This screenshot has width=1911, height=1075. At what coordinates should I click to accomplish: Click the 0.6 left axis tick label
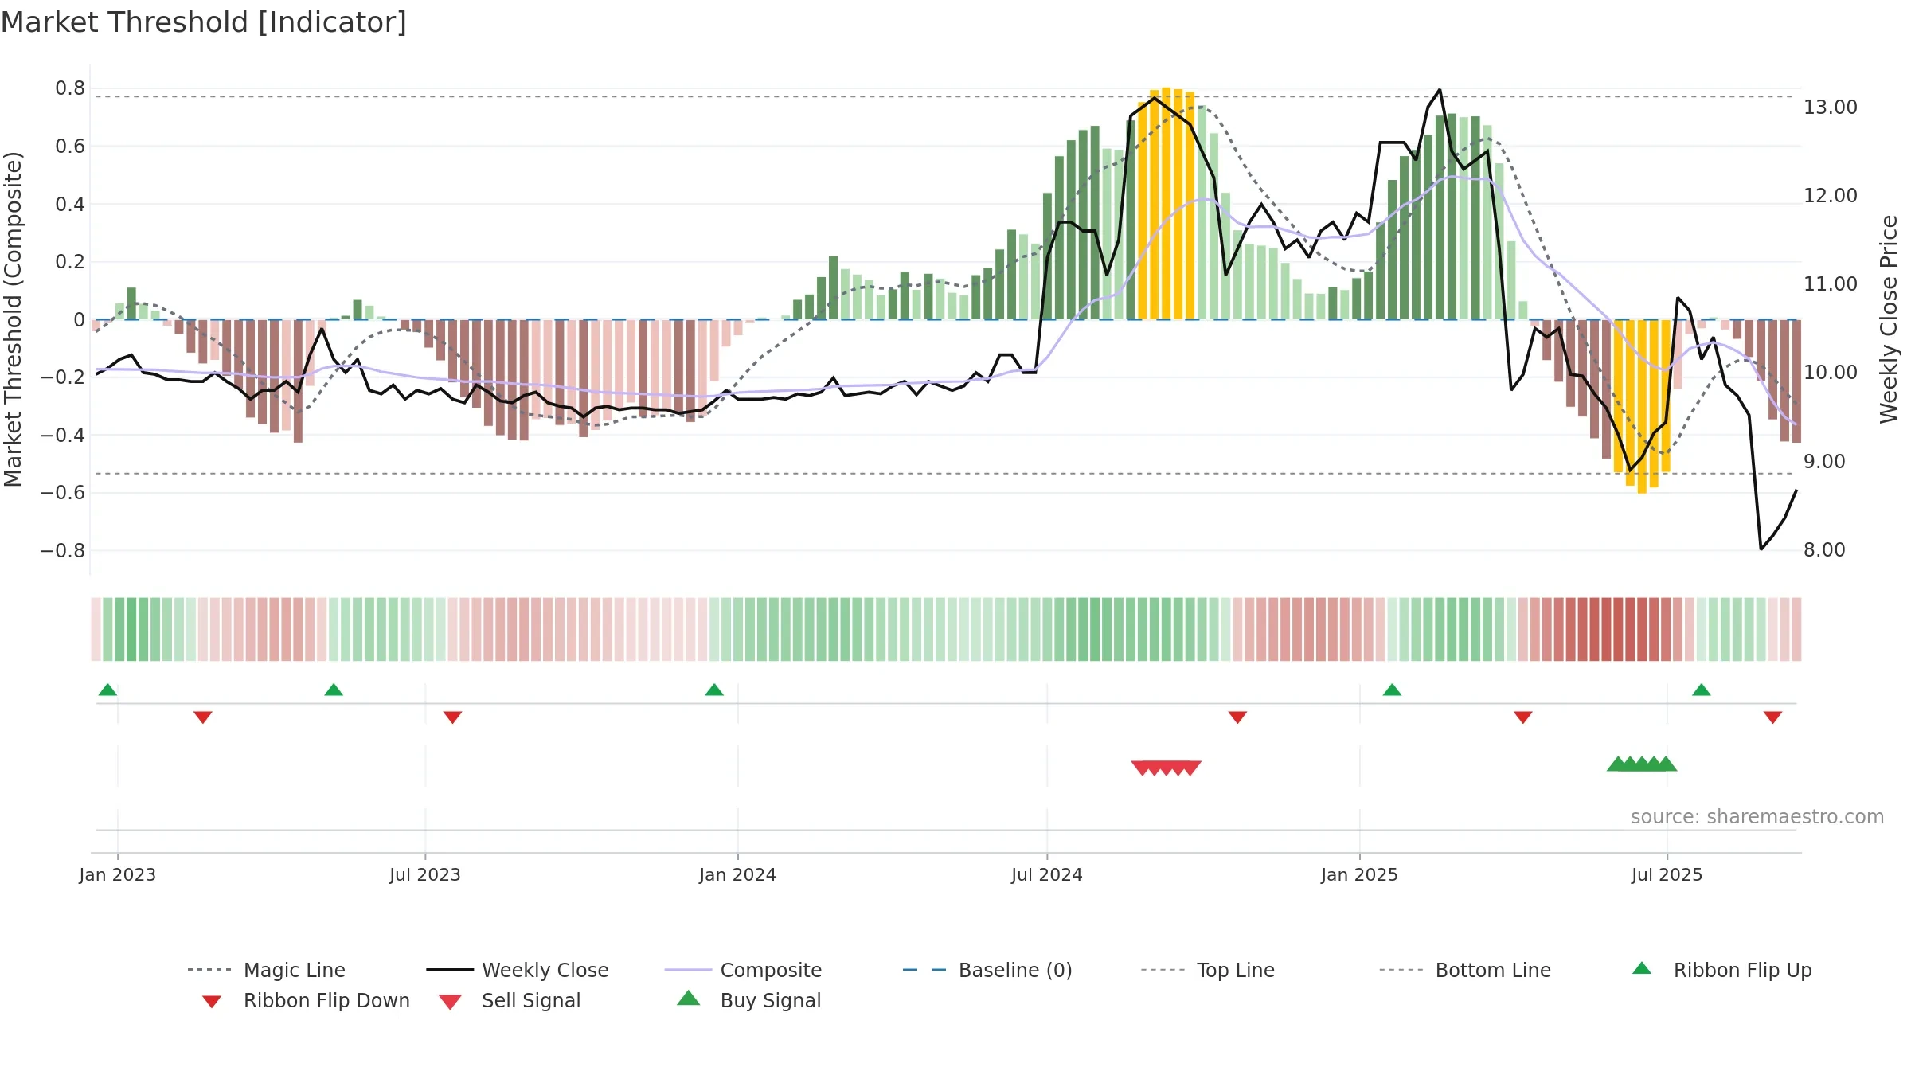[70, 146]
